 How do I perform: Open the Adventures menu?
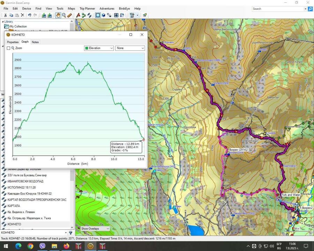[x=107, y=9]
